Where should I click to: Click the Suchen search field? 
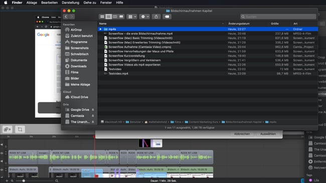[278, 16]
